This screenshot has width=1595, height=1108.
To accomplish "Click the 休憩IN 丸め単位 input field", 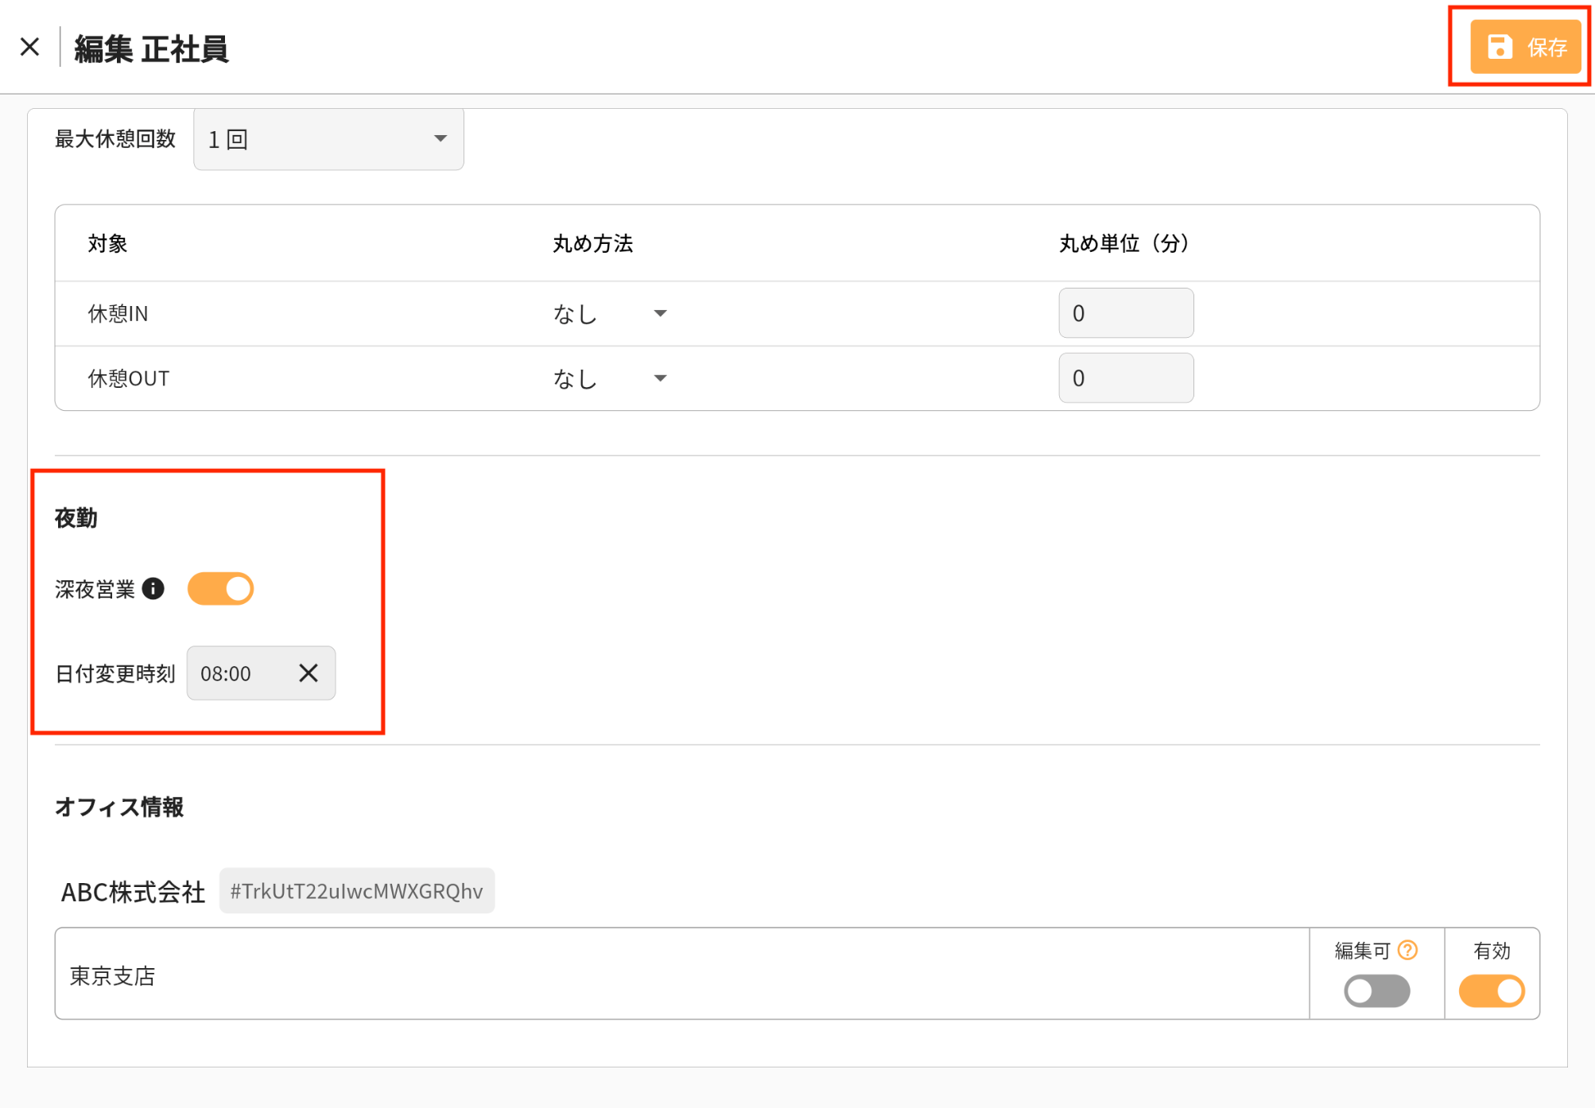I will click(1125, 313).
